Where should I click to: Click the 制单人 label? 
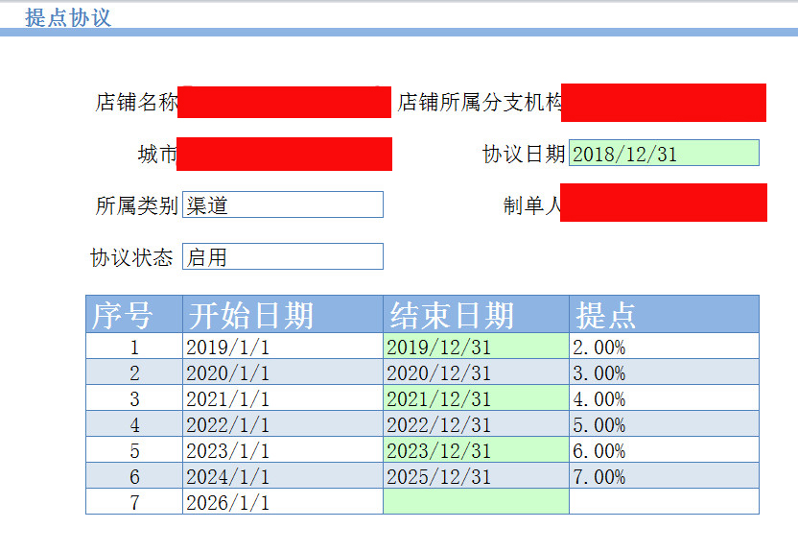pos(532,205)
